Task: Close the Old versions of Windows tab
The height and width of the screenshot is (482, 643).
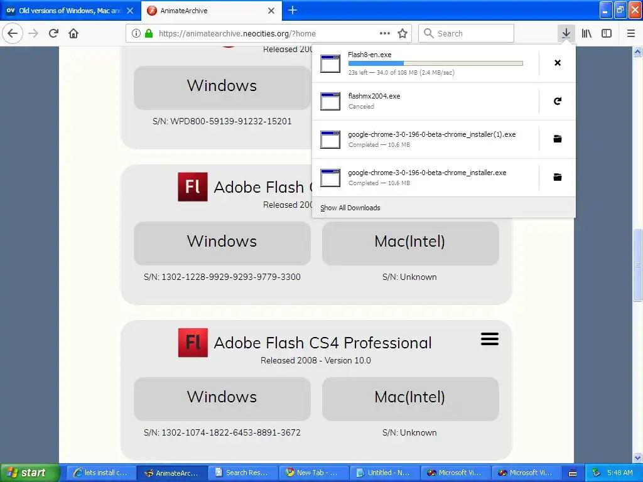Action: [130, 11]
